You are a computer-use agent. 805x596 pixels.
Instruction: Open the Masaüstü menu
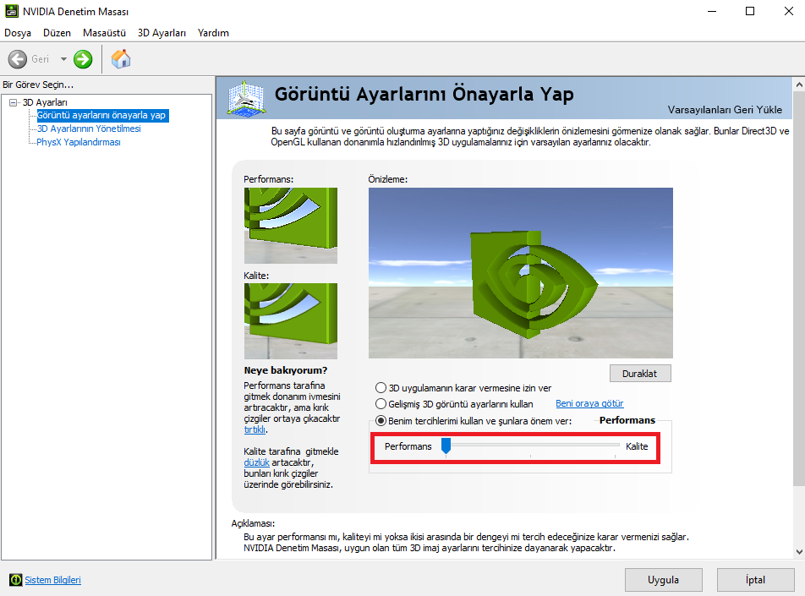pyautogui.click(x=104, y=33)
